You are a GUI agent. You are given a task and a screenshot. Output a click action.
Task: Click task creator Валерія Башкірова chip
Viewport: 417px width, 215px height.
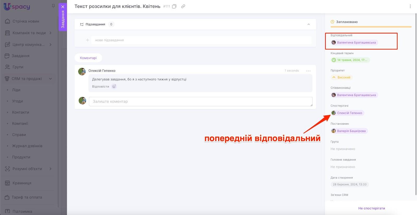pyautogui.click(x=349, y=131)
